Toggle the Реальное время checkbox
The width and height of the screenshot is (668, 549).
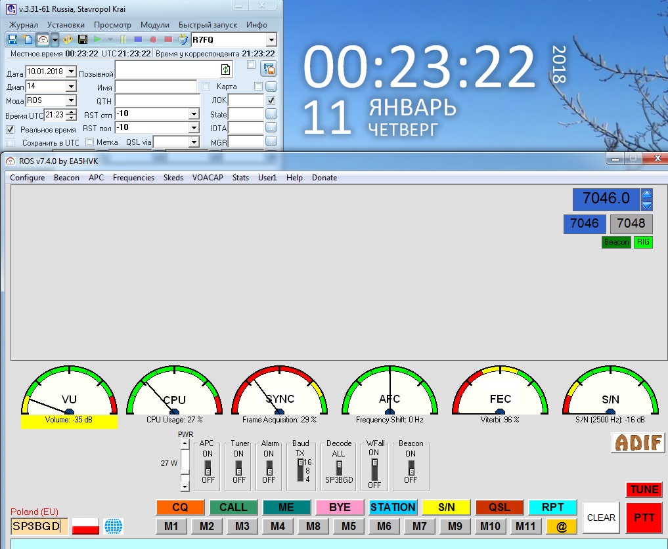(x=11, y=130)
